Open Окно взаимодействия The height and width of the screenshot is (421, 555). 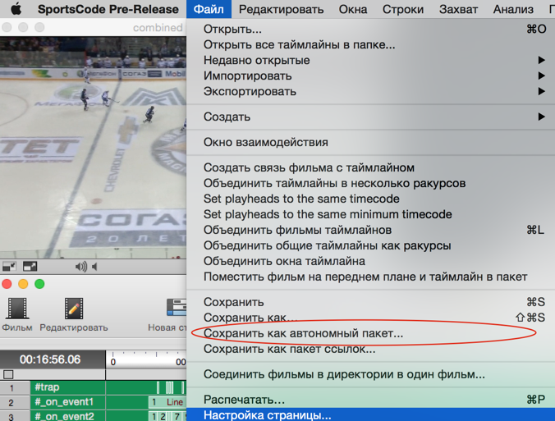coord(370,142)
